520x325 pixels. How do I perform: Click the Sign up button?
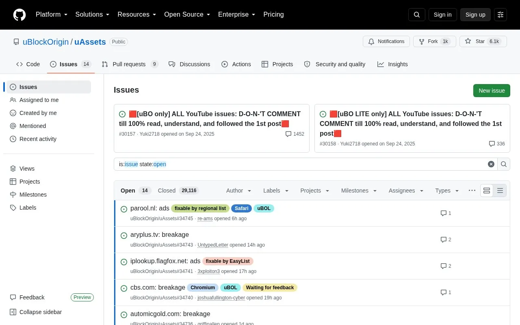coord(475,15)
